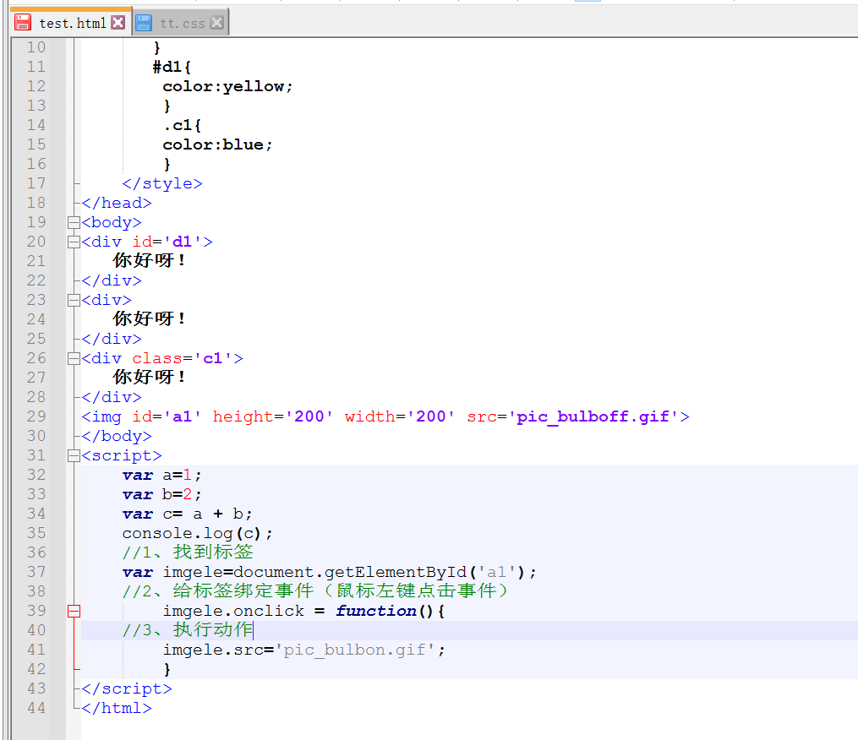
Task: Click the width='200' attribute
Action: 400,416
